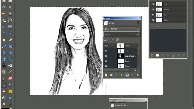194x109 pixels.
Task: Select the Cage Transform tool
Action: tap(10, 59)
